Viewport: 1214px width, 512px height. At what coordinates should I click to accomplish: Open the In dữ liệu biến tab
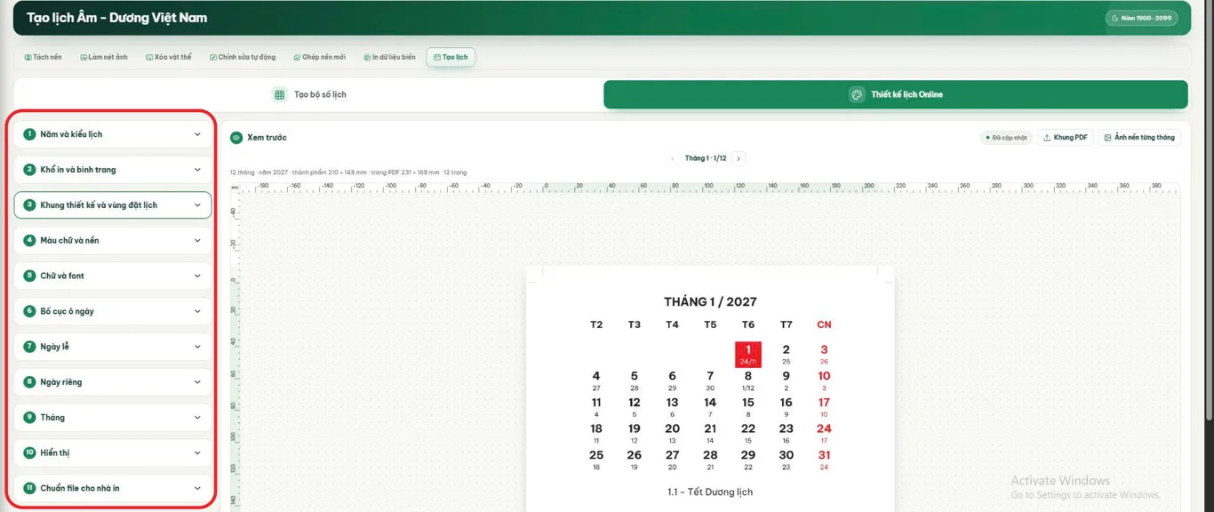389,57
